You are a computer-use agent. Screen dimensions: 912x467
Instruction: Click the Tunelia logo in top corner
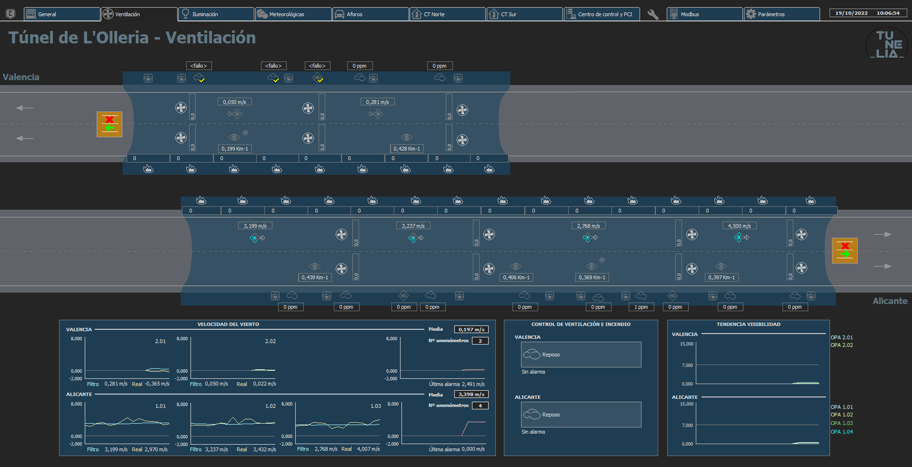coord(887,44)
